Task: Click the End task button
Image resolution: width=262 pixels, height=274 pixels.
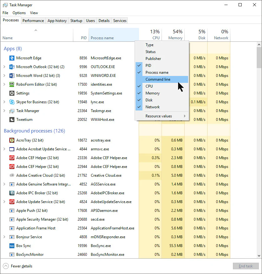Action: click(246, 266)
